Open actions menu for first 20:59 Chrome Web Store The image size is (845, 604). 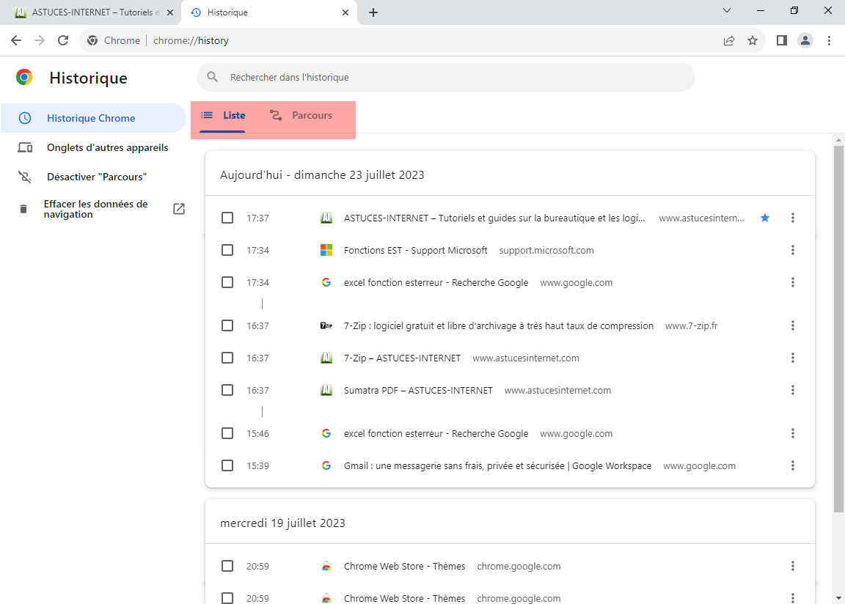793,567
